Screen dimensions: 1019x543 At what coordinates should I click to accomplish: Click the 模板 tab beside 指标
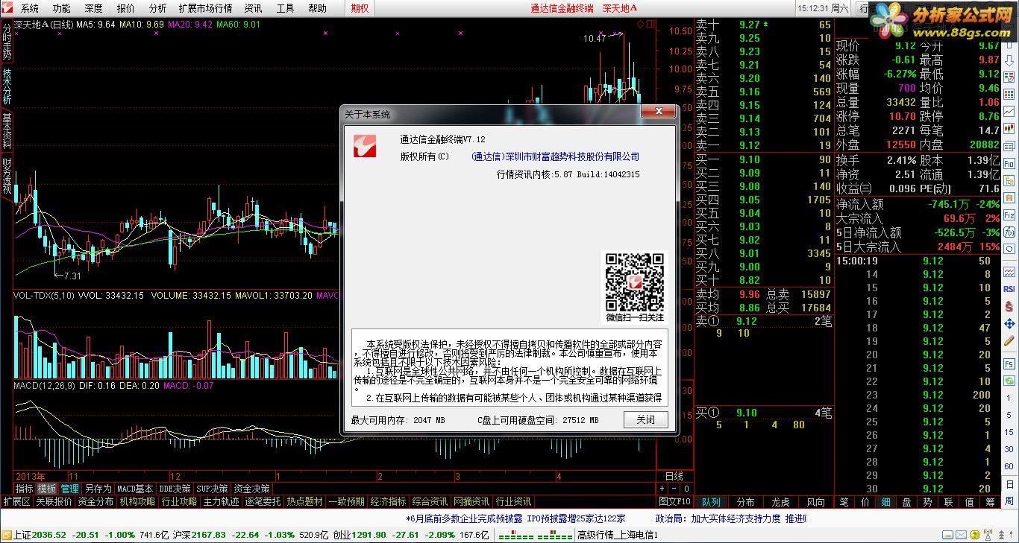[47, 489]
